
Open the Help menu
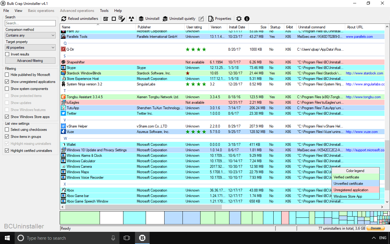click(118, 11)
